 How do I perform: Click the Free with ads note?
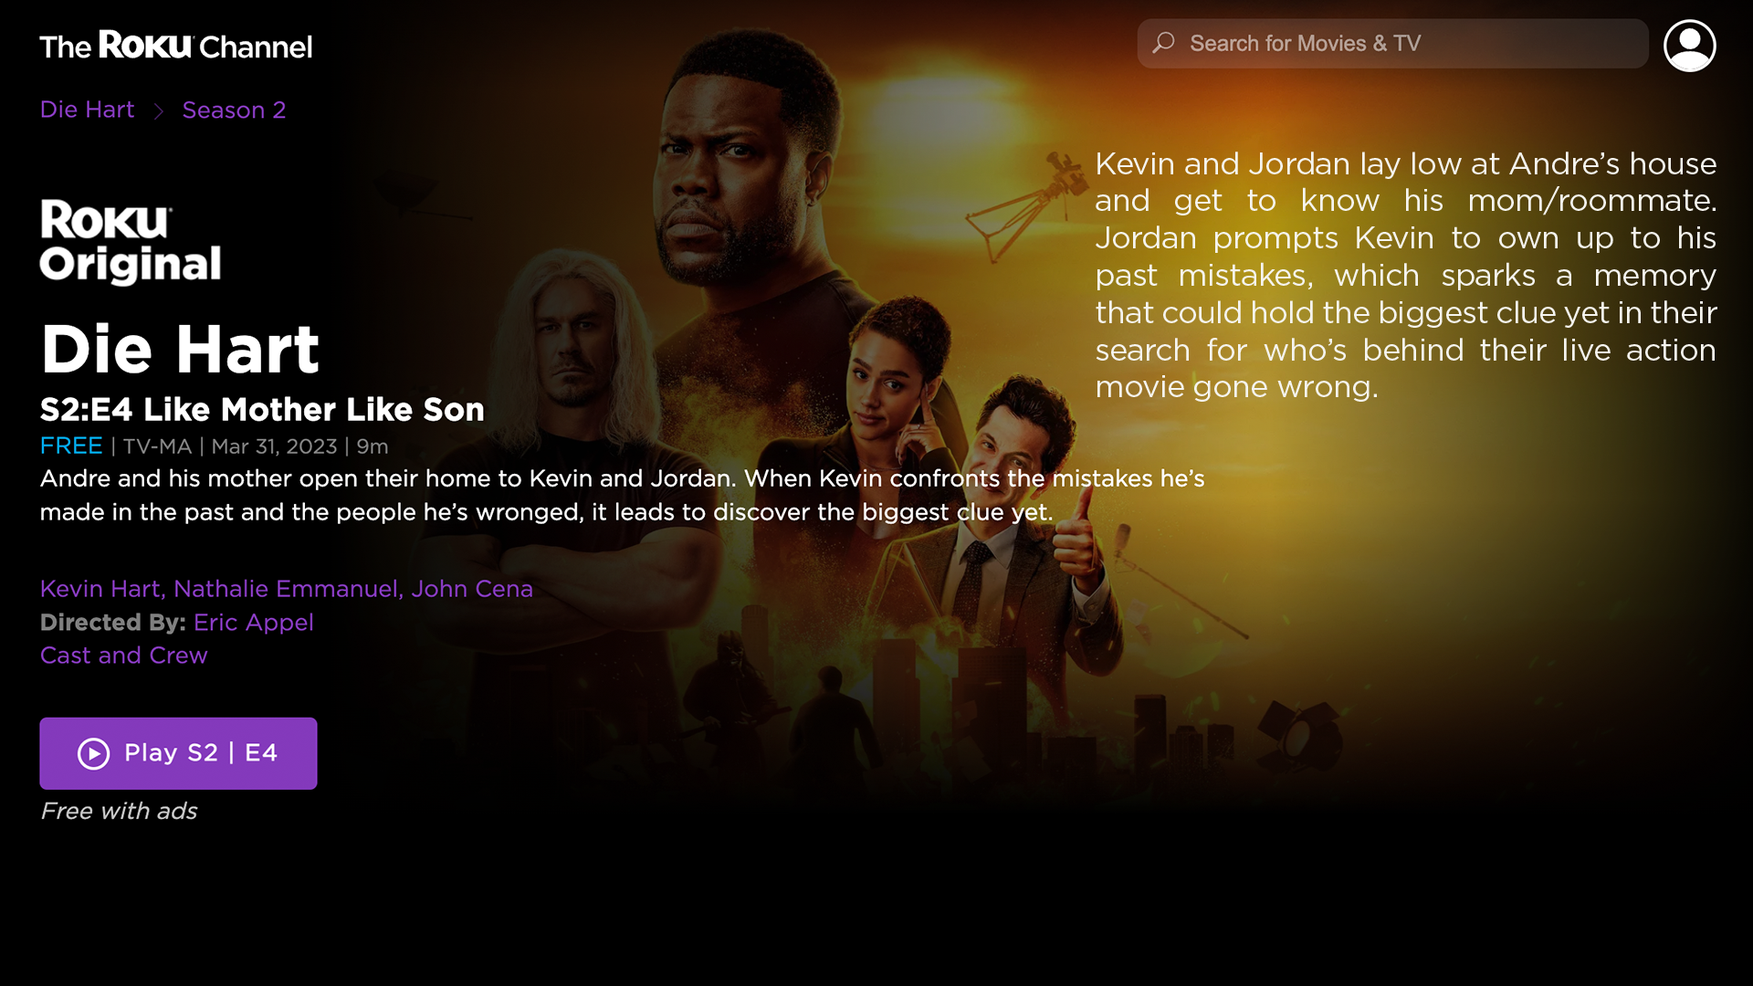pyautogui.click(x=119, y=811)
